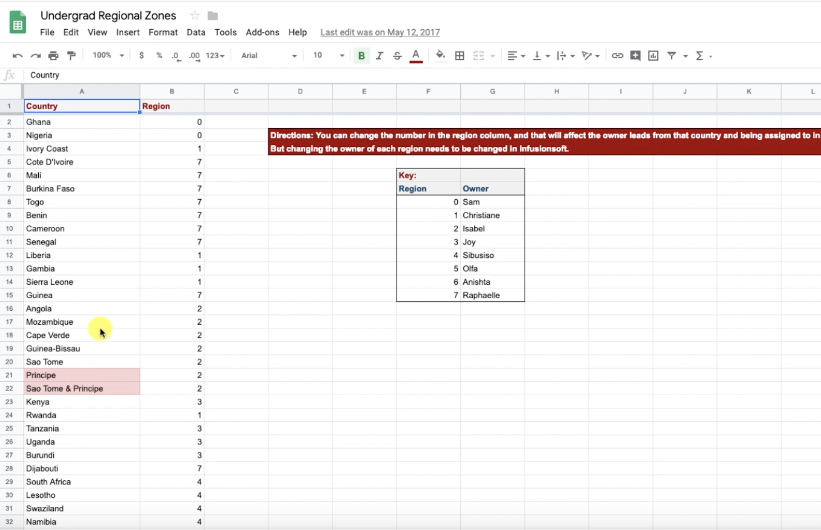The image size is (821, 530).
Task: Toggle Bold formatting
Action: [x=361, y=56]
